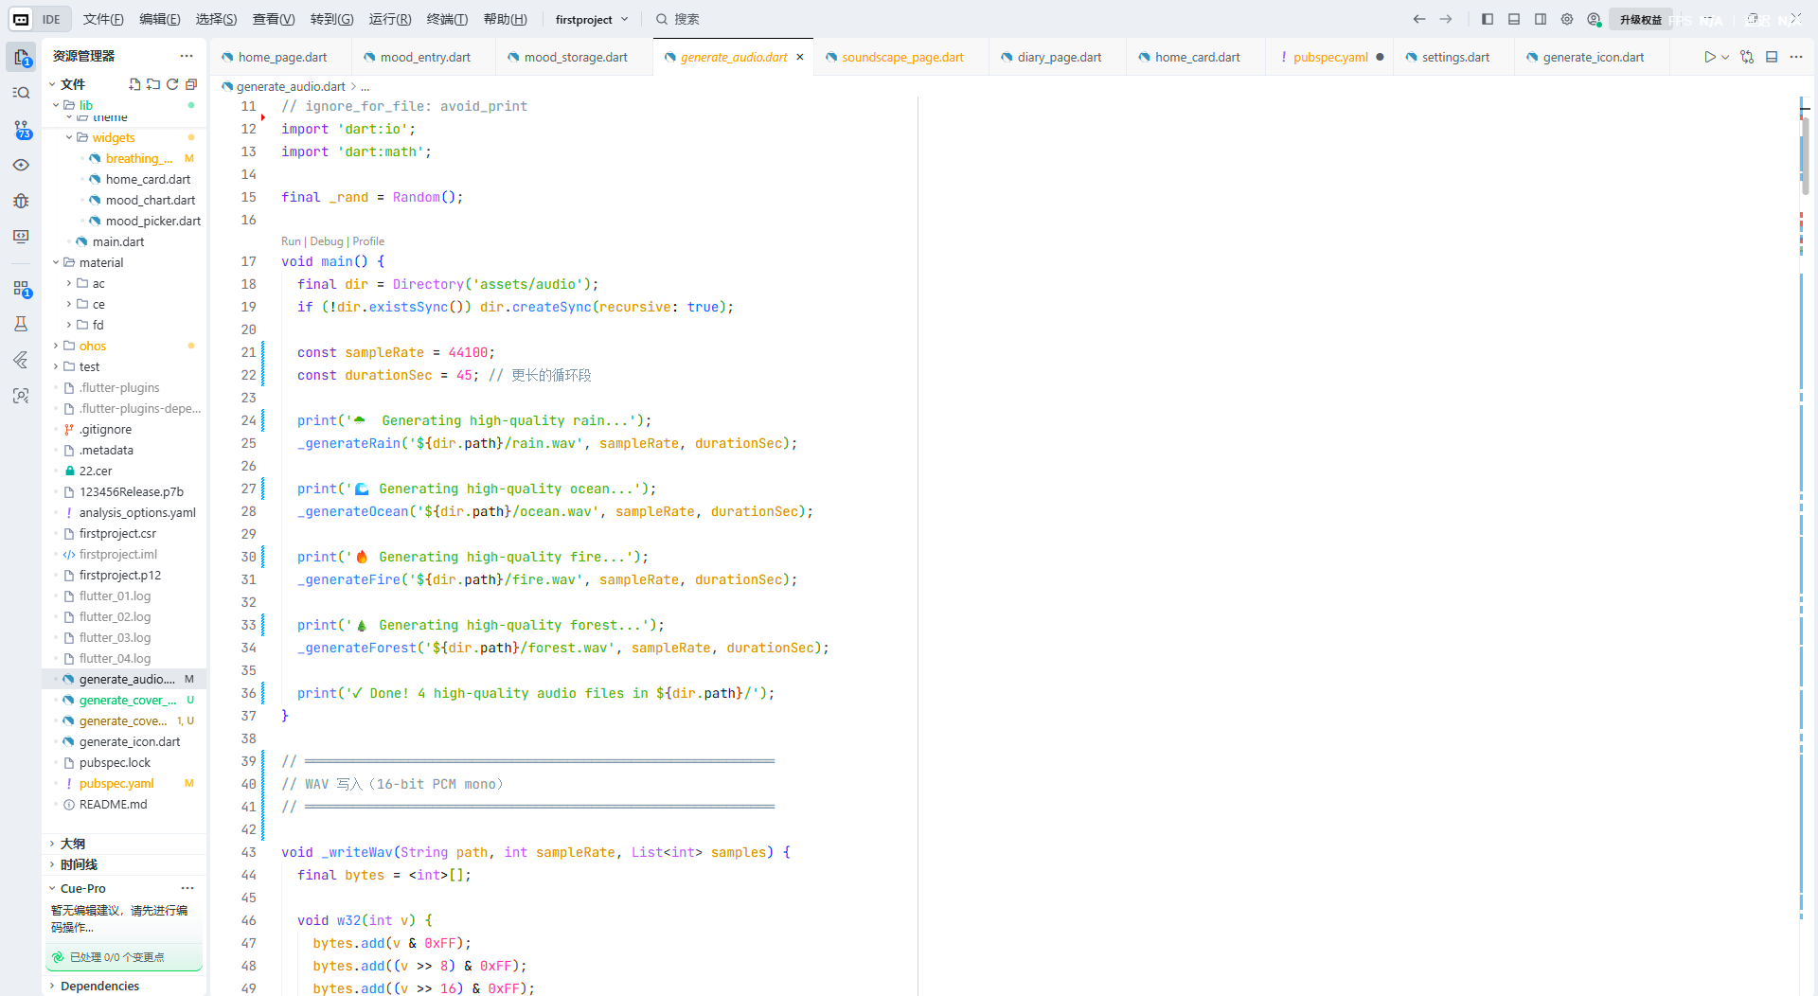Open the search view in activity bar
The image size is (1818, 996).
click(21, 93)
